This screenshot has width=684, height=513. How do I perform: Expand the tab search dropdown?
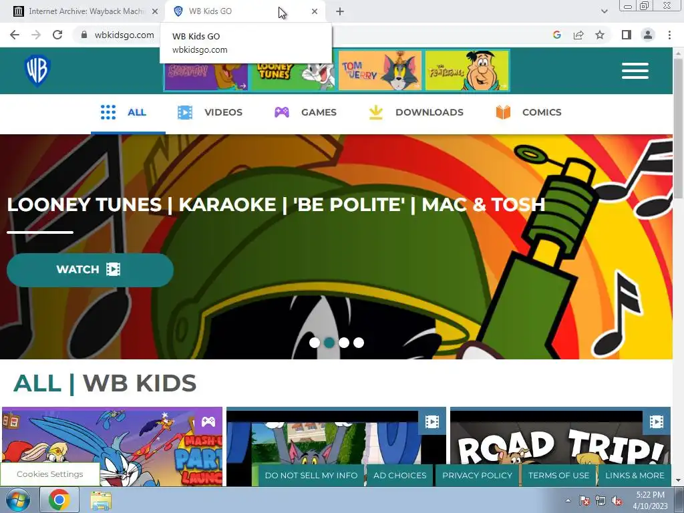(604, 11)
